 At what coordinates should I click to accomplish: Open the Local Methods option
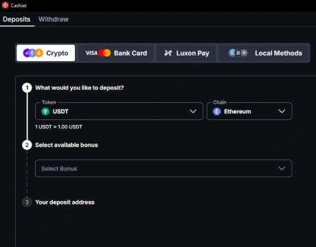pos(264,53)
